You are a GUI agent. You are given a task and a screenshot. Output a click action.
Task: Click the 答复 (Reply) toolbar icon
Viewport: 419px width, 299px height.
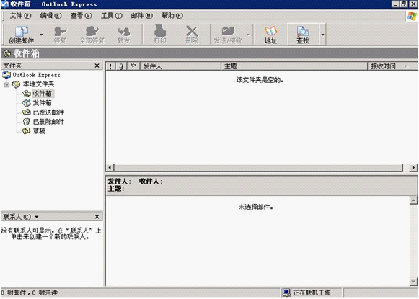point(61,34)
